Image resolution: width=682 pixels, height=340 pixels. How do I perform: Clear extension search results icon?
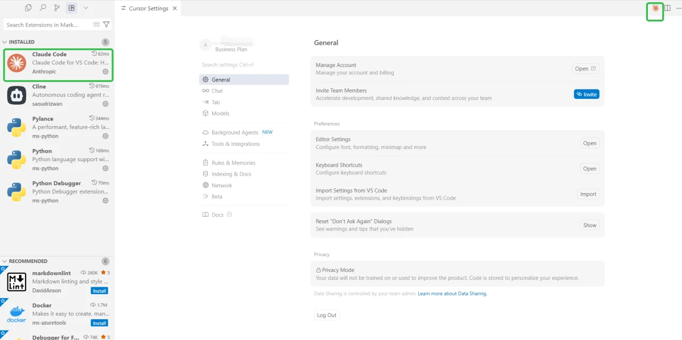[x=96, y=24]
